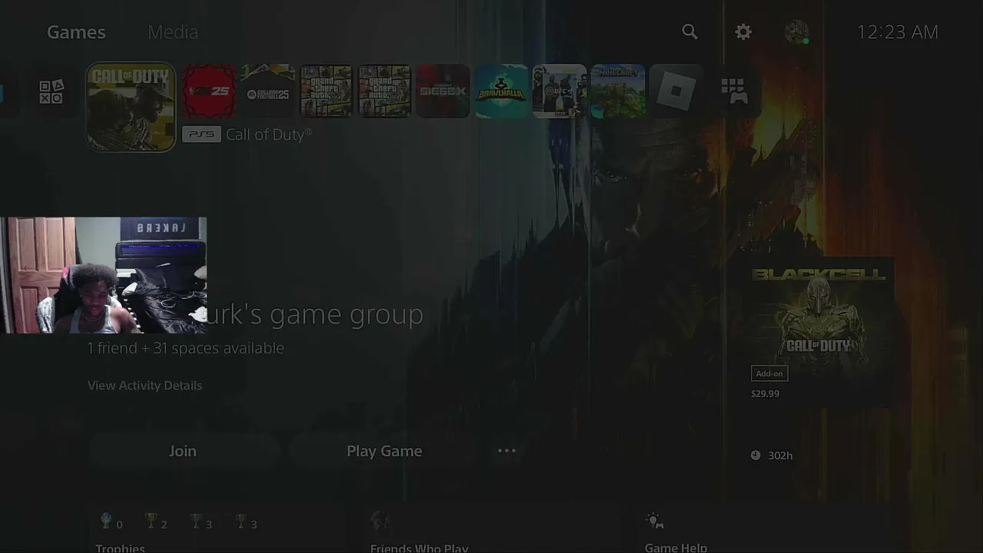The width and height of the screenshot is (983, 553).
Task: Click '1 friend + 31 spaces available' text
Action: click(185, 348)
